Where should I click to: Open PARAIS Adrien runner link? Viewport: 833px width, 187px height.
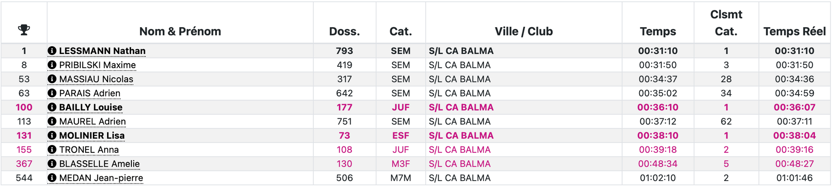click(x=90, y=93)
